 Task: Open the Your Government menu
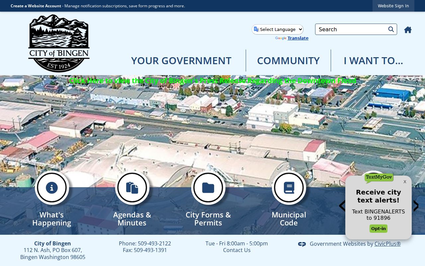click(181, 61)
